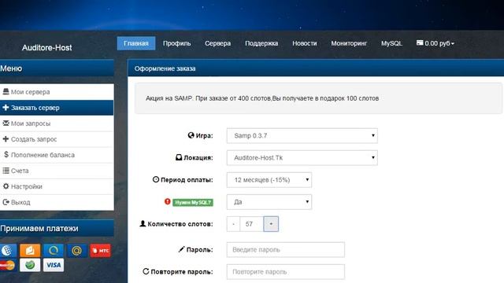Image resolution: width=504 pixels, height=283 pixels.
Task: Open Настройки in the side menu
Action: 57,186
